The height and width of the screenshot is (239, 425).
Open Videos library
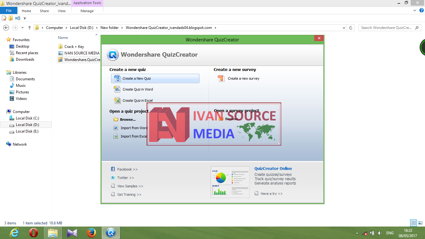coord(21,99)
